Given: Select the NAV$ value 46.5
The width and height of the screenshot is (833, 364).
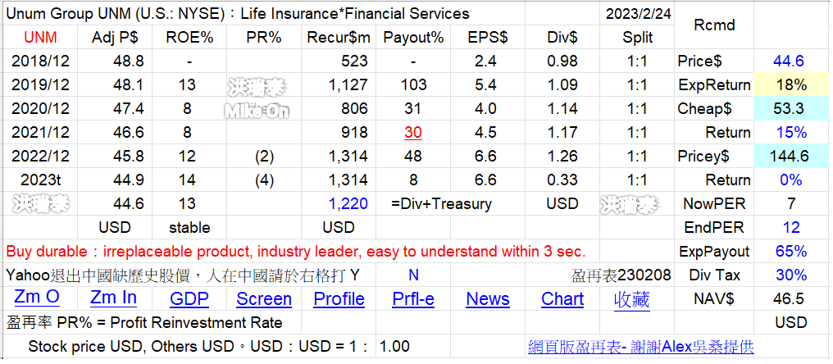Looking at the screenshot, I should pyautogui.click(x=789, y=298).
